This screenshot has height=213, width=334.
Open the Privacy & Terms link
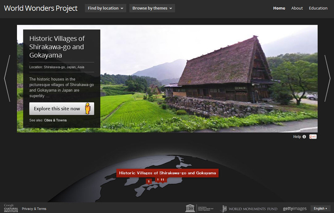point(34,209)
